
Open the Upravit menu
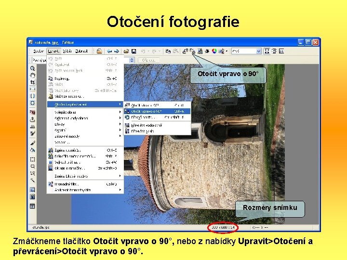pyautogui.click(x=53, y=52)
